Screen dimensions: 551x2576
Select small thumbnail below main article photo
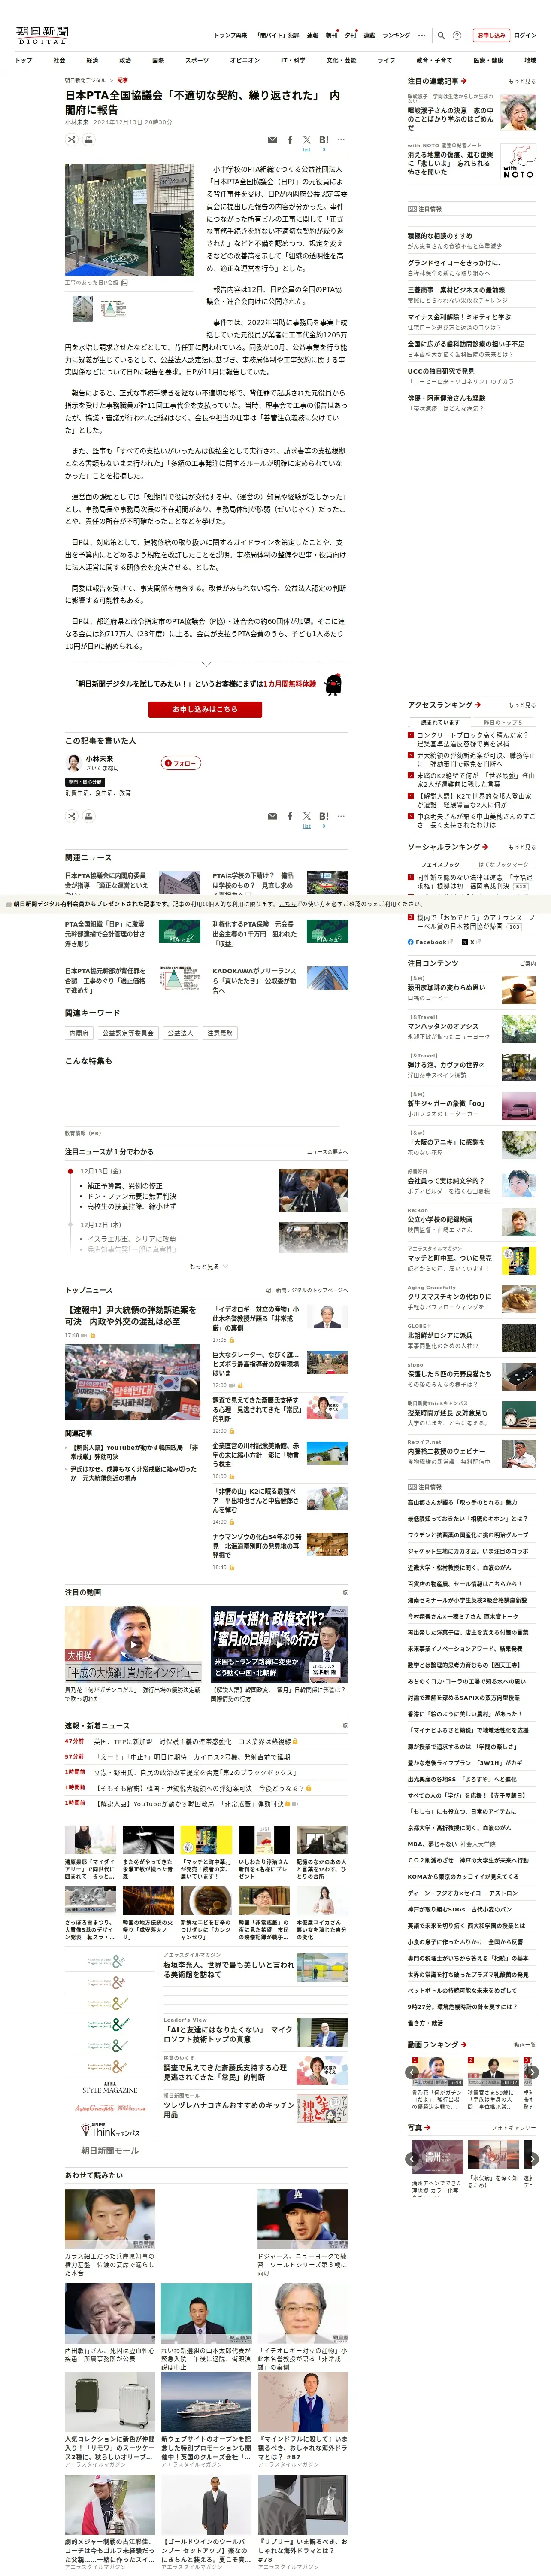(x=83, y=309)
